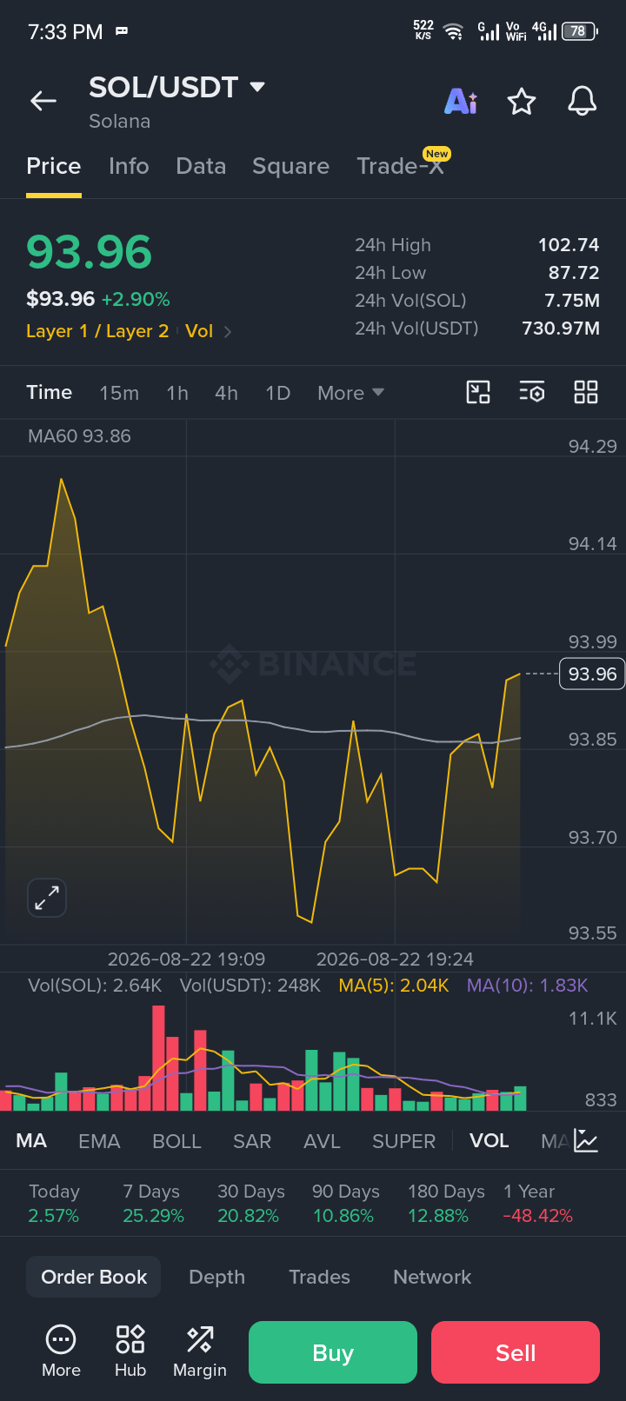The image size is (626, 1401).
Task: Open Margin trading icon
Action: point(200,1352)
